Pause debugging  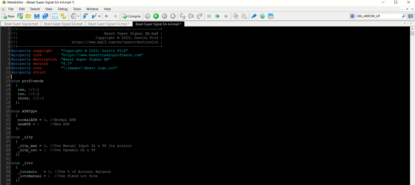(164, 16)
